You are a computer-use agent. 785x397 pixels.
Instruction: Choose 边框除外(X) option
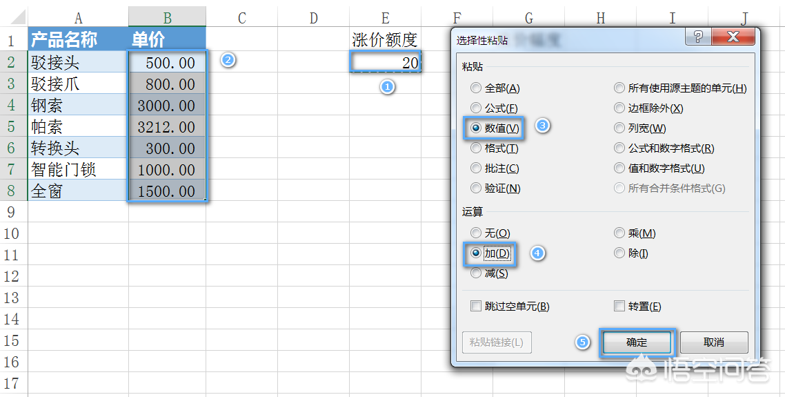(619, 108)
